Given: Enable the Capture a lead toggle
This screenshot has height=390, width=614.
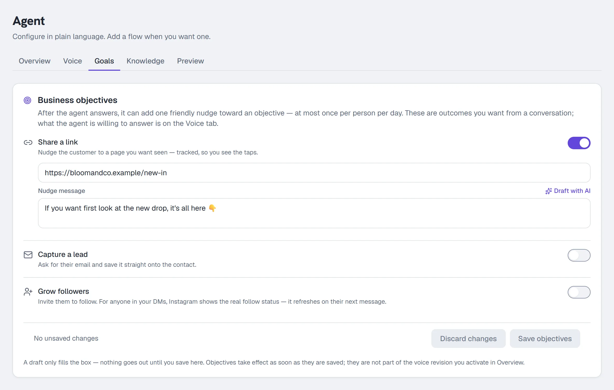Looking at the screenshot, I should [x=579, y=255].
